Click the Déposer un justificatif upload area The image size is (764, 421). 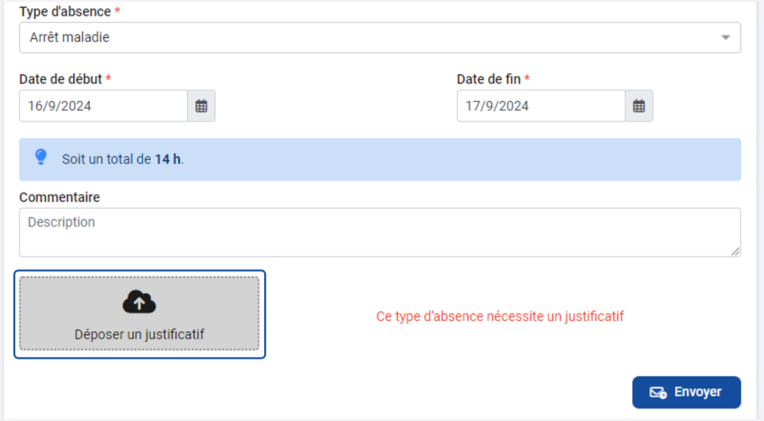(139, 314)
